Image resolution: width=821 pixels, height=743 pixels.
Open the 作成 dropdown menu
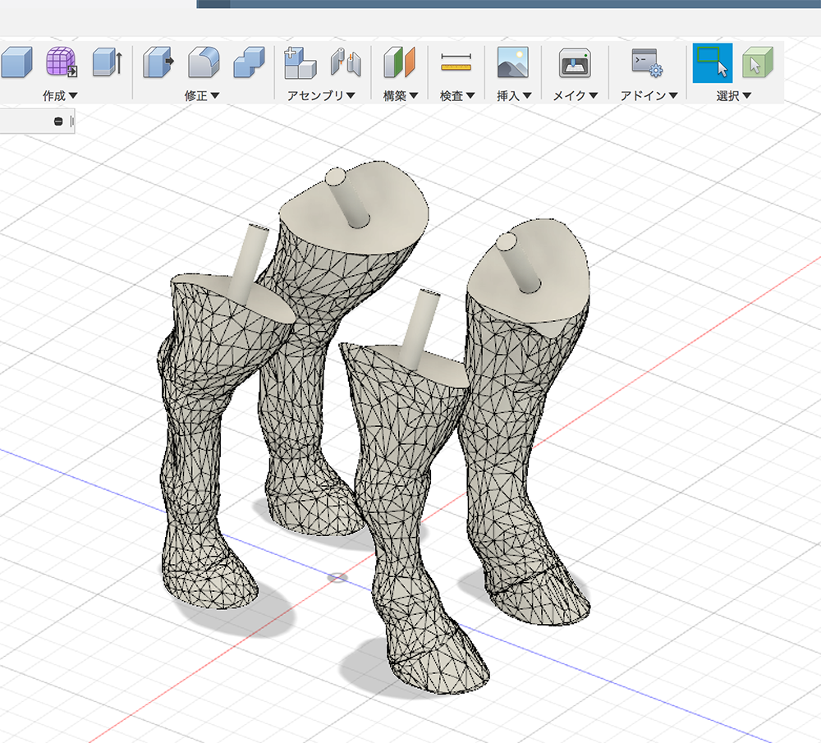(60, 96)
